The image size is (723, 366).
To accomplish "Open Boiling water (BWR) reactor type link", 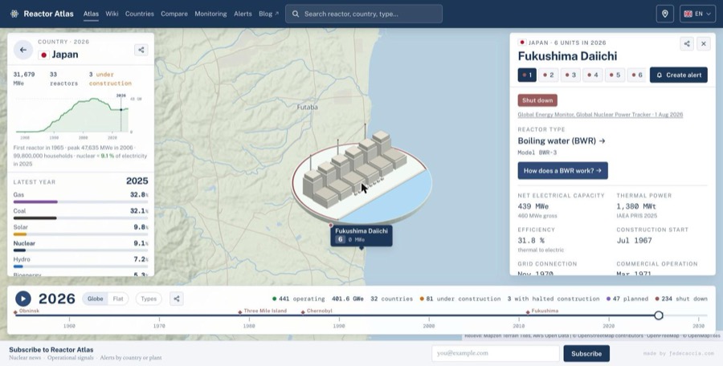I will pyautogui.click(x=562, y=141).
